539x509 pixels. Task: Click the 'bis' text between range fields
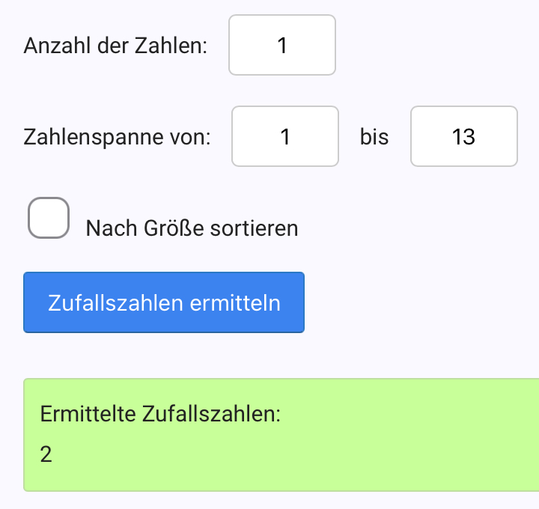pos(374,138)
